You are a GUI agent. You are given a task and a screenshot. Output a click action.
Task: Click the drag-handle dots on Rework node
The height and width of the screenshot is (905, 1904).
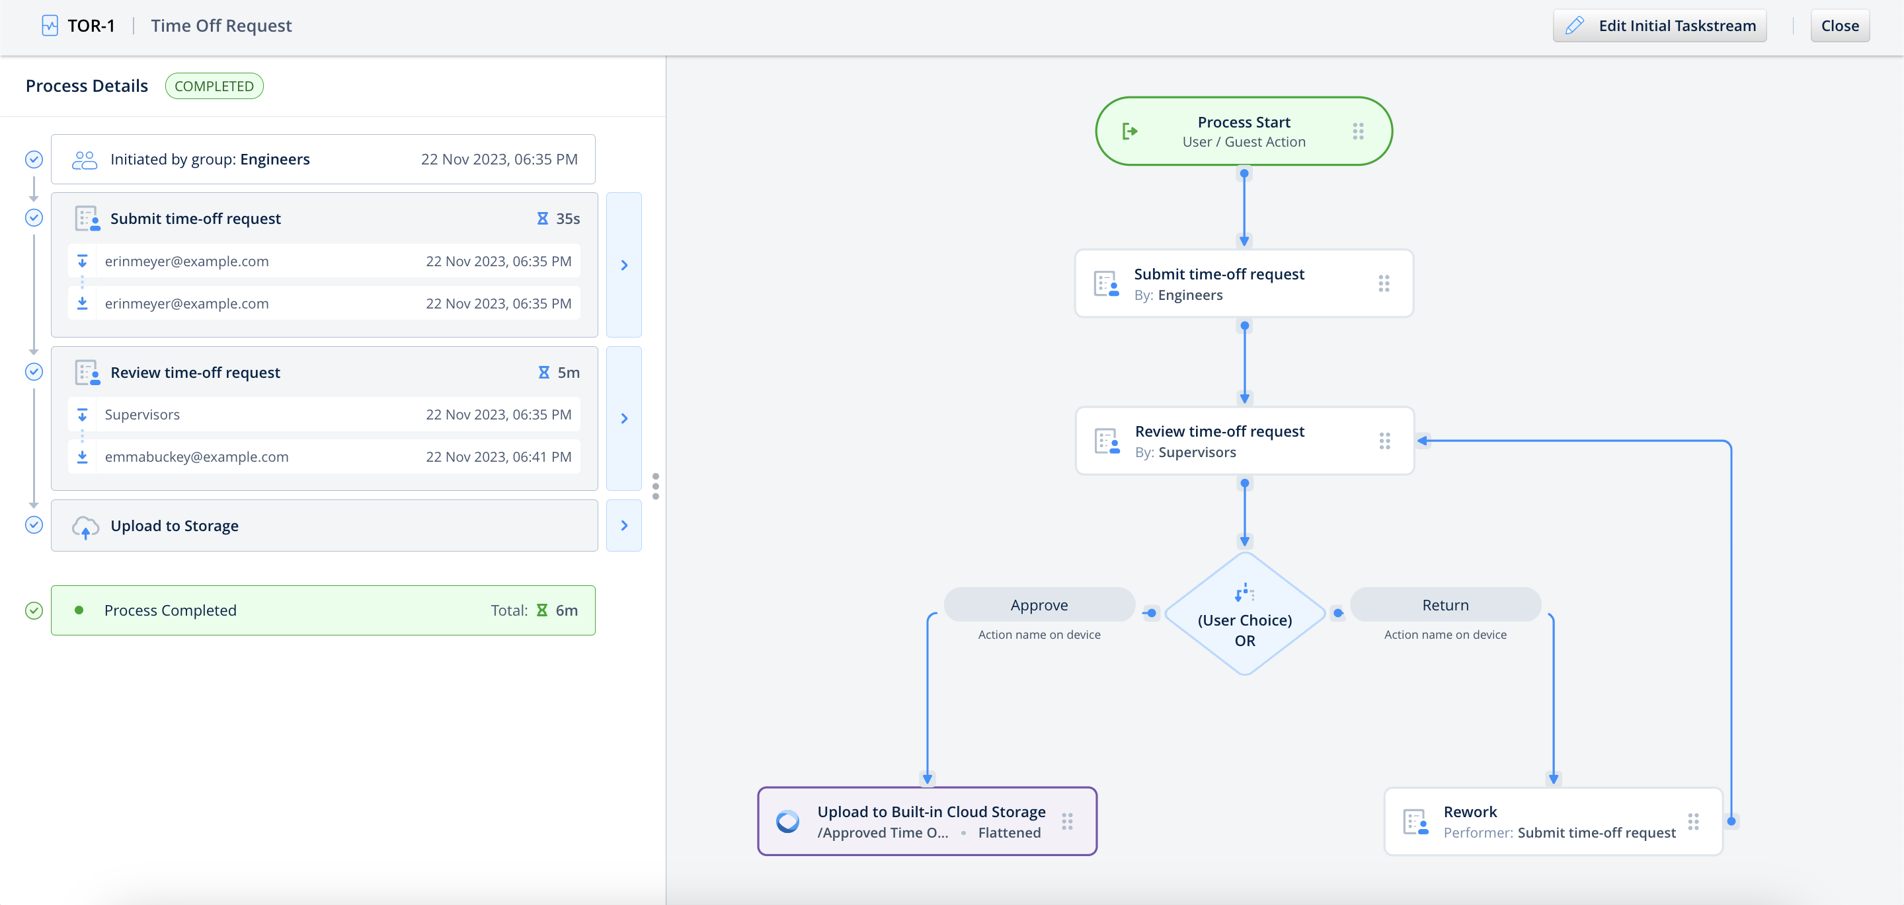click(1693, 822)
